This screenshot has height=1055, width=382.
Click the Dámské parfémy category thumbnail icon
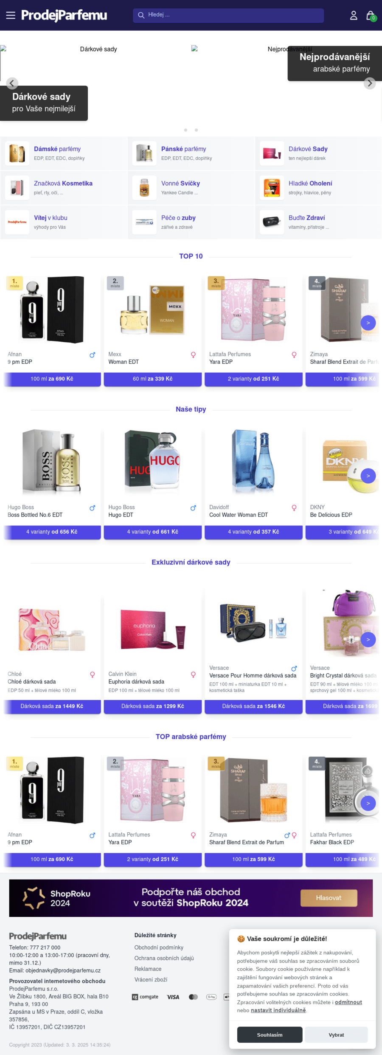tap(17, 153)
